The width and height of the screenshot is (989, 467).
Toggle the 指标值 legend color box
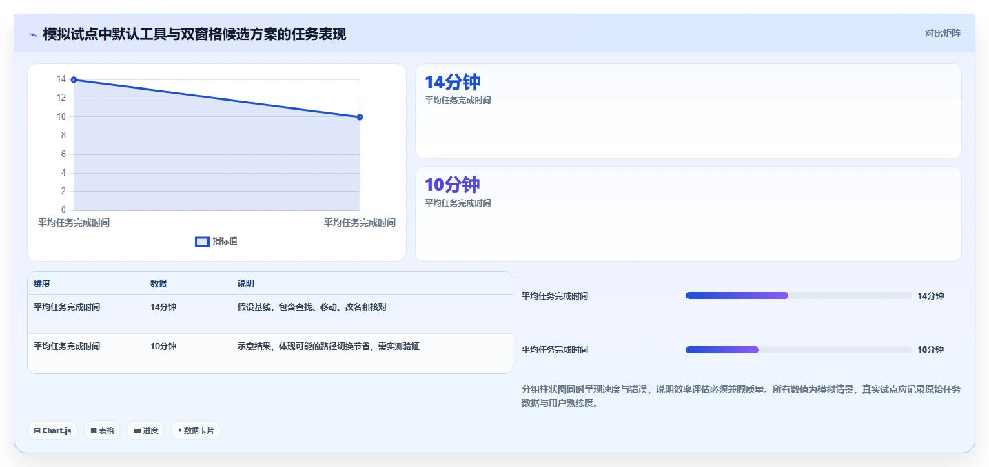[x=202, y=241]
